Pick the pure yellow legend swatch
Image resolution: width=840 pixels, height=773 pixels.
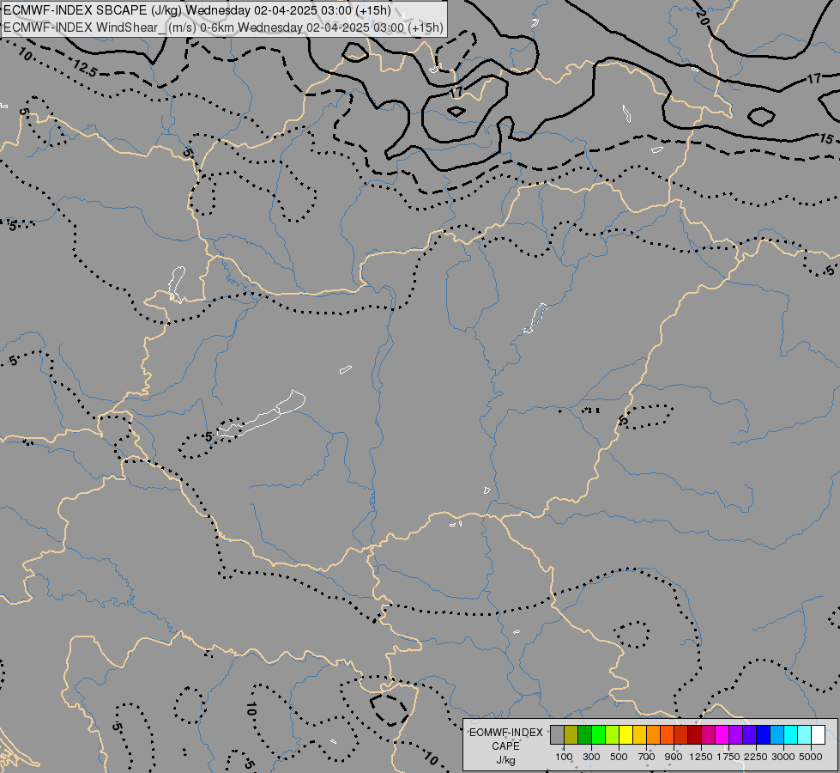(625, 734)
